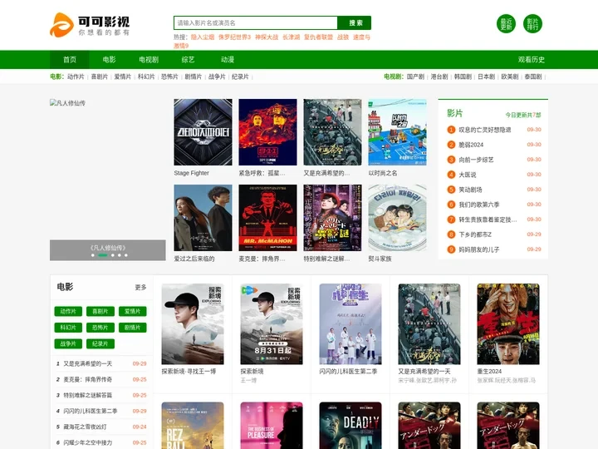Open ranked item 叹息的亡灵好想隐退

[x=485, y=130]
